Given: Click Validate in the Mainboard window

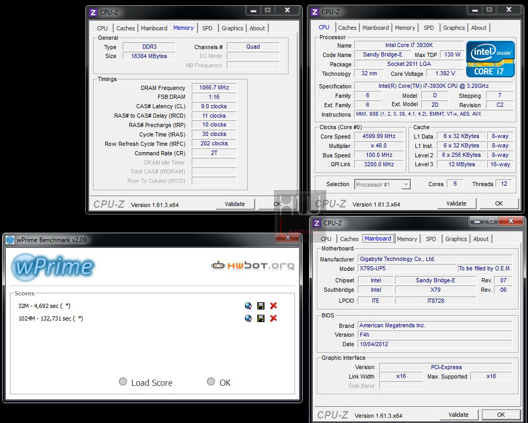Looking at the screenshot, I should (458, 415).
